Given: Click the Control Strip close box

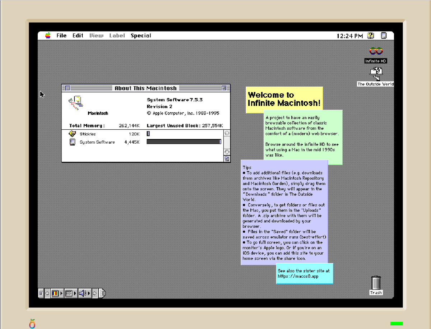Looking at the screenshot, I should 41,293.
